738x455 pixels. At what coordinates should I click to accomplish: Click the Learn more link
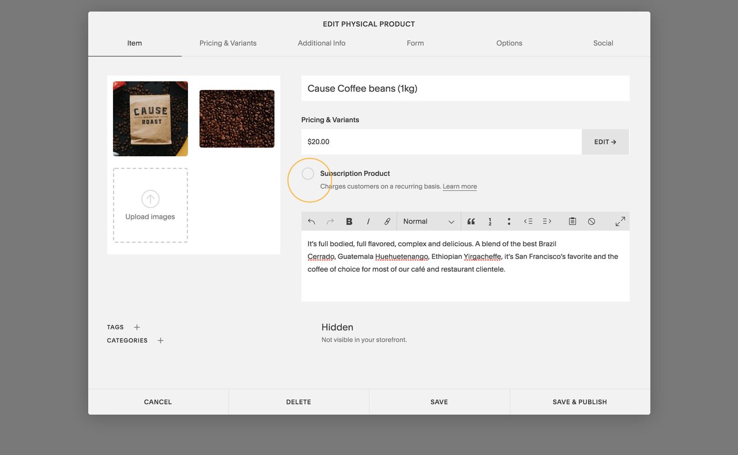460,186
